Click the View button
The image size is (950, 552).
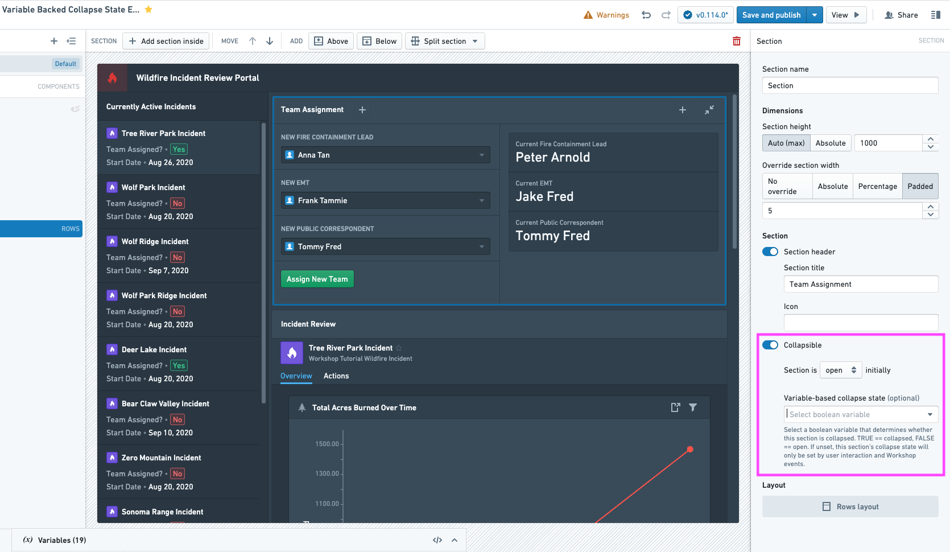[x=846, y=15]
